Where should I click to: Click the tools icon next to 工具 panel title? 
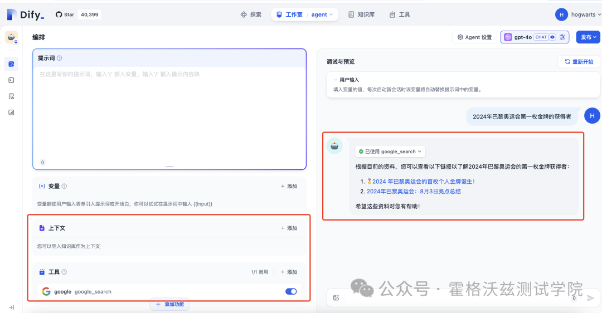[x=42, y=272]
